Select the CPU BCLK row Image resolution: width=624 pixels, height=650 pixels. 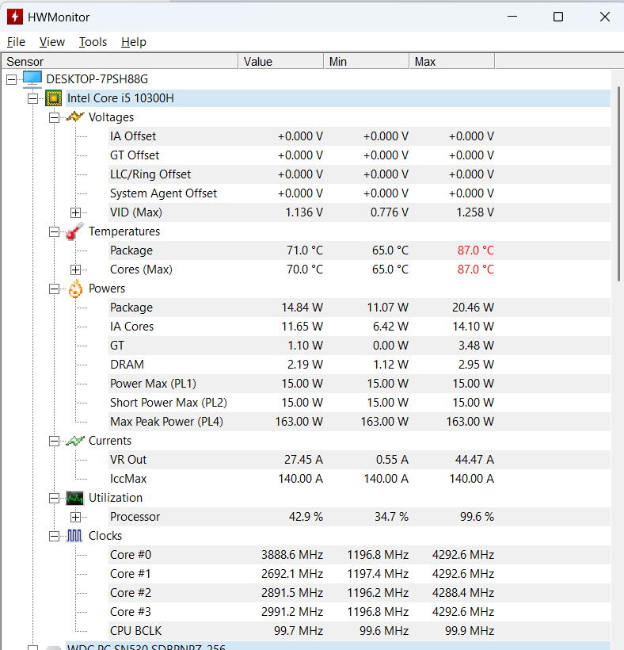(360, 631)
